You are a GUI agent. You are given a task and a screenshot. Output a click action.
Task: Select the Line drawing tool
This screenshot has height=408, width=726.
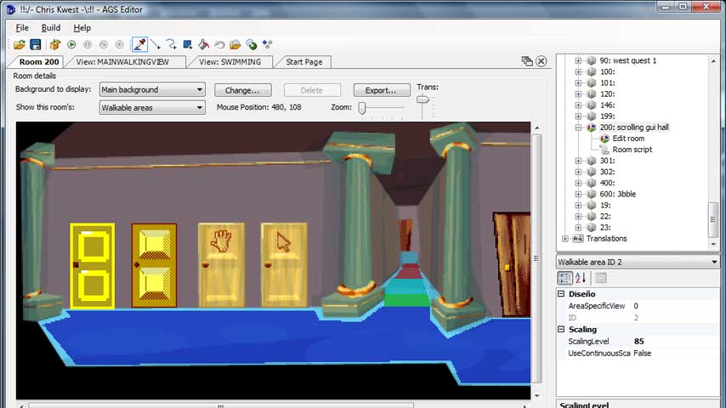(x=156, y=44)
